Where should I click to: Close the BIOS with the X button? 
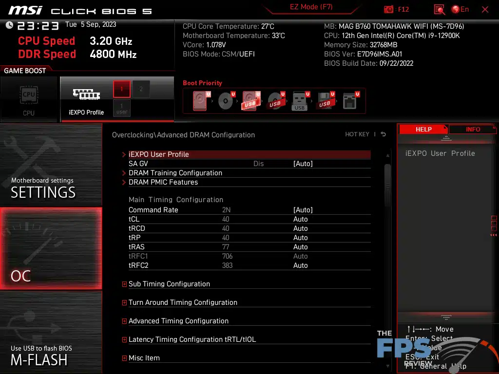point(485,10)
